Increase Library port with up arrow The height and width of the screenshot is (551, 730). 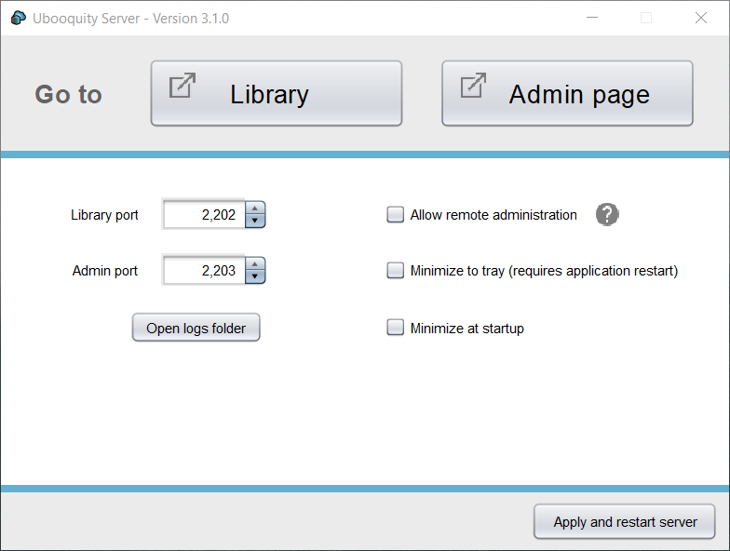(x=255, y=208)
